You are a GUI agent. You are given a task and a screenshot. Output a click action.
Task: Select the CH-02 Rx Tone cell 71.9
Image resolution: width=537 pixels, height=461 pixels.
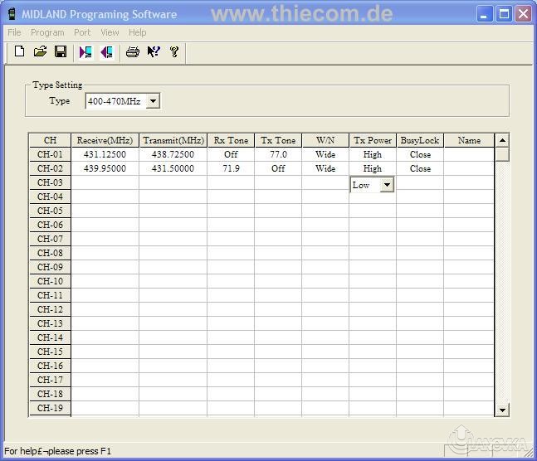(231, 168)
